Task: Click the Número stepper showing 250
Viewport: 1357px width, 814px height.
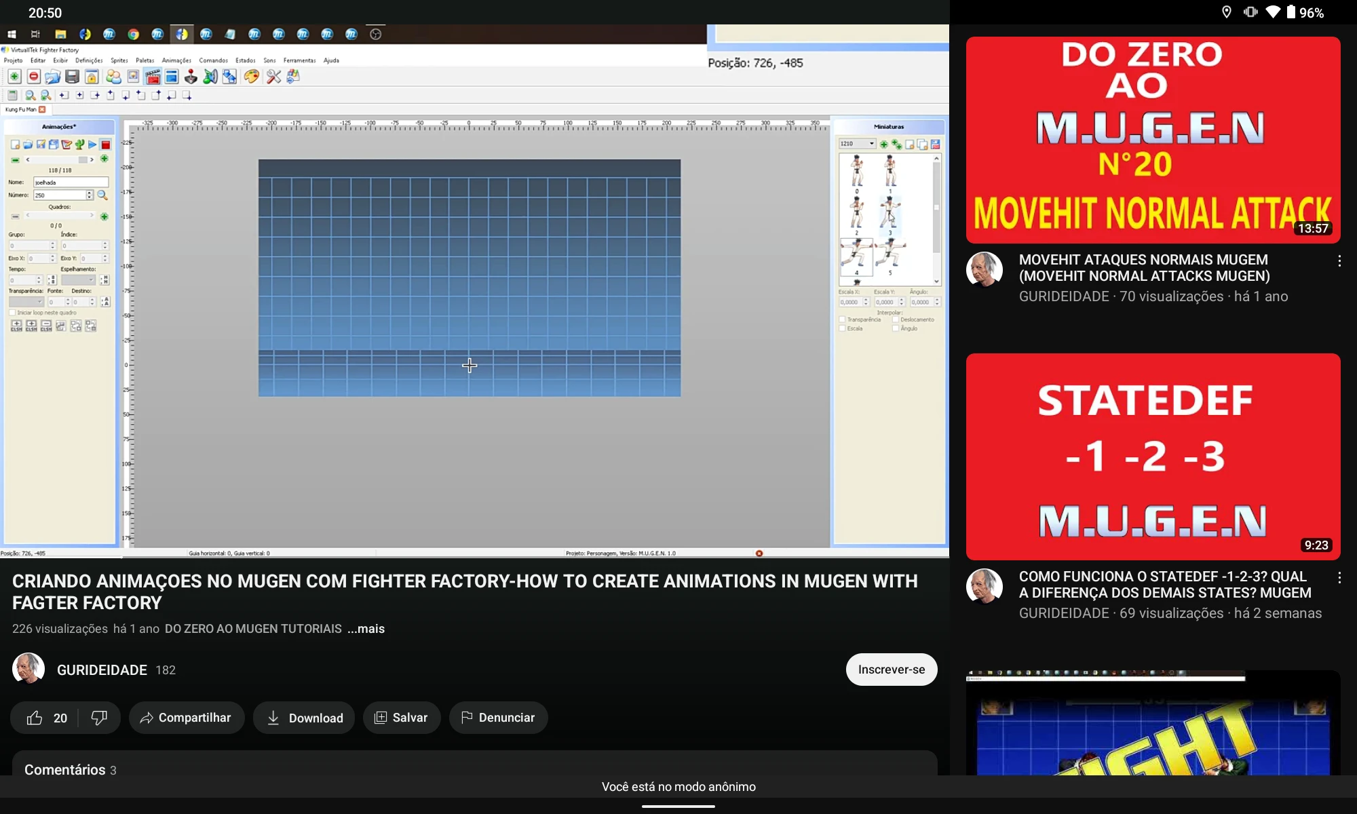Action: pos(63,195)
